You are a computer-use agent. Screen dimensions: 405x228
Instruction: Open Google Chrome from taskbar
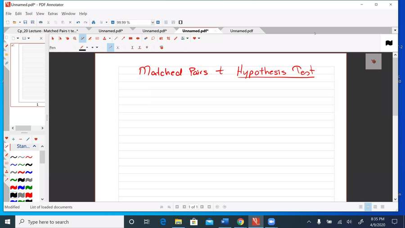coord(240,222)
